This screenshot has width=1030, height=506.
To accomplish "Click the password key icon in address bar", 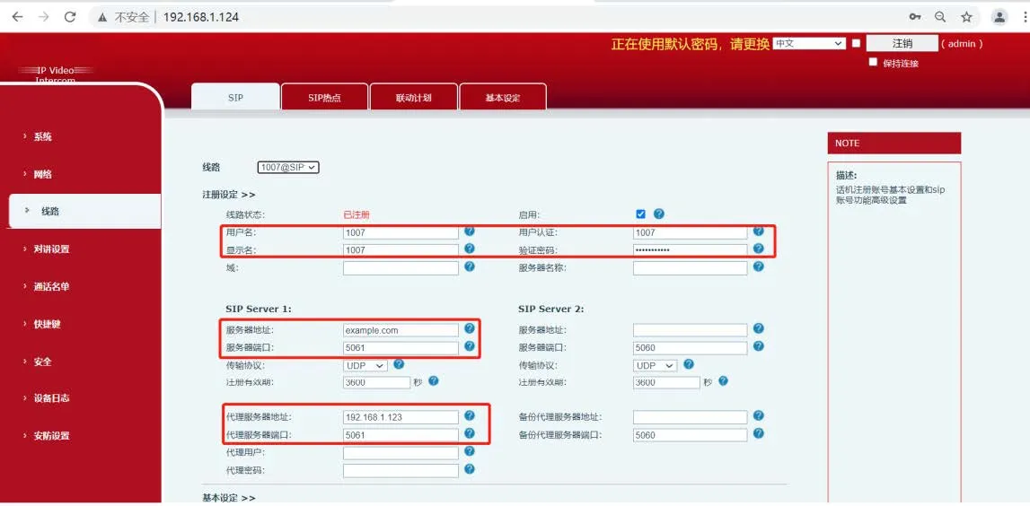I will 915,17.
